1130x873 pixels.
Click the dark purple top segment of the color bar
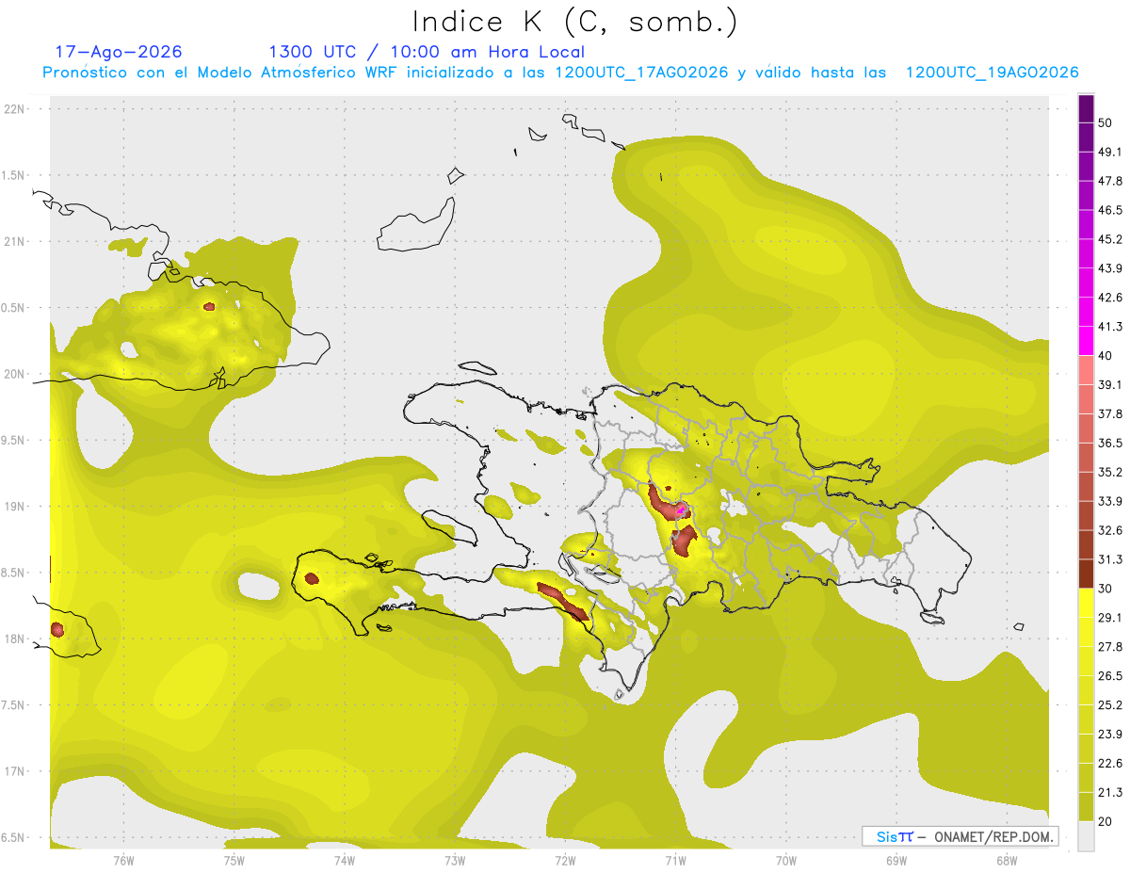(x=1086, y=110)
